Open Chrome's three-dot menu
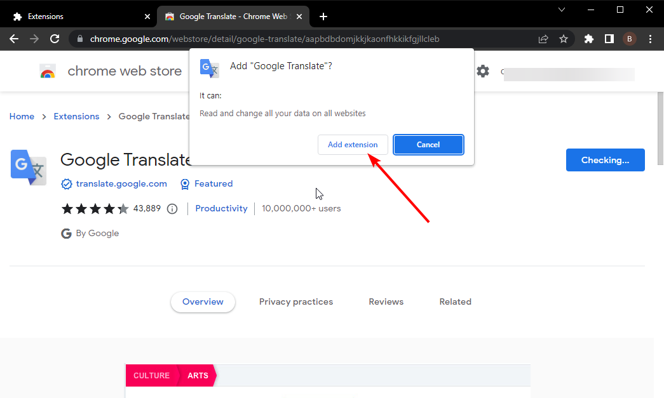Screen dimensions: 664x398 point(650,39)
